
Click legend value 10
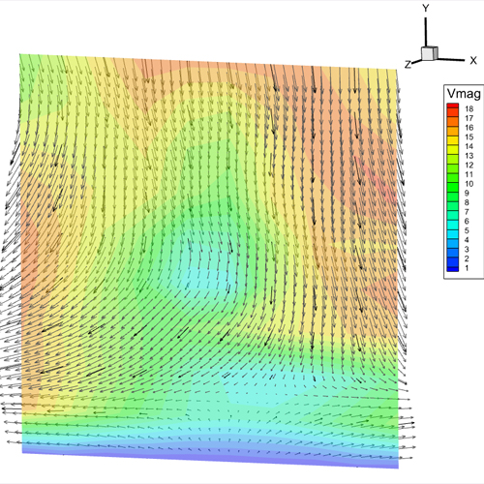[x=469, y=184]
